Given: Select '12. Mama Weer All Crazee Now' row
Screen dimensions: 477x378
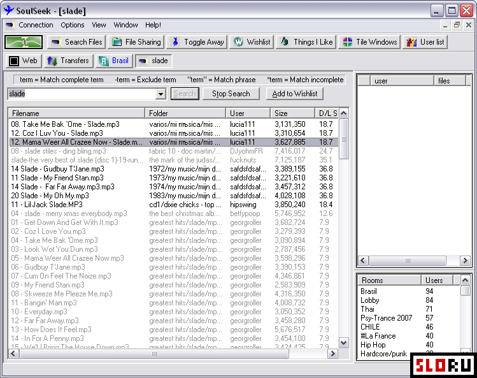Looking at the screenshot, I should coord(173,142).
